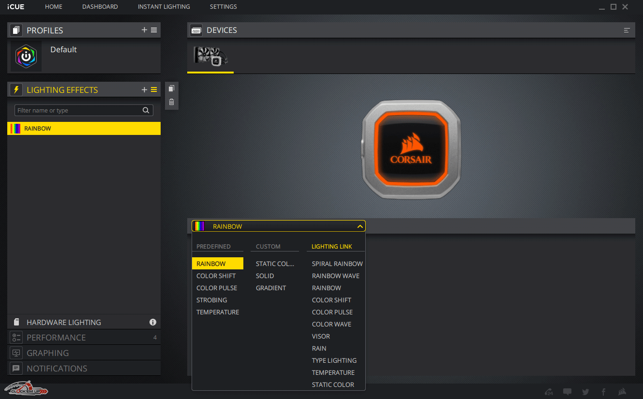643x399 pixels.
Task: Expand the Notifications section
Action: [84, 369]
